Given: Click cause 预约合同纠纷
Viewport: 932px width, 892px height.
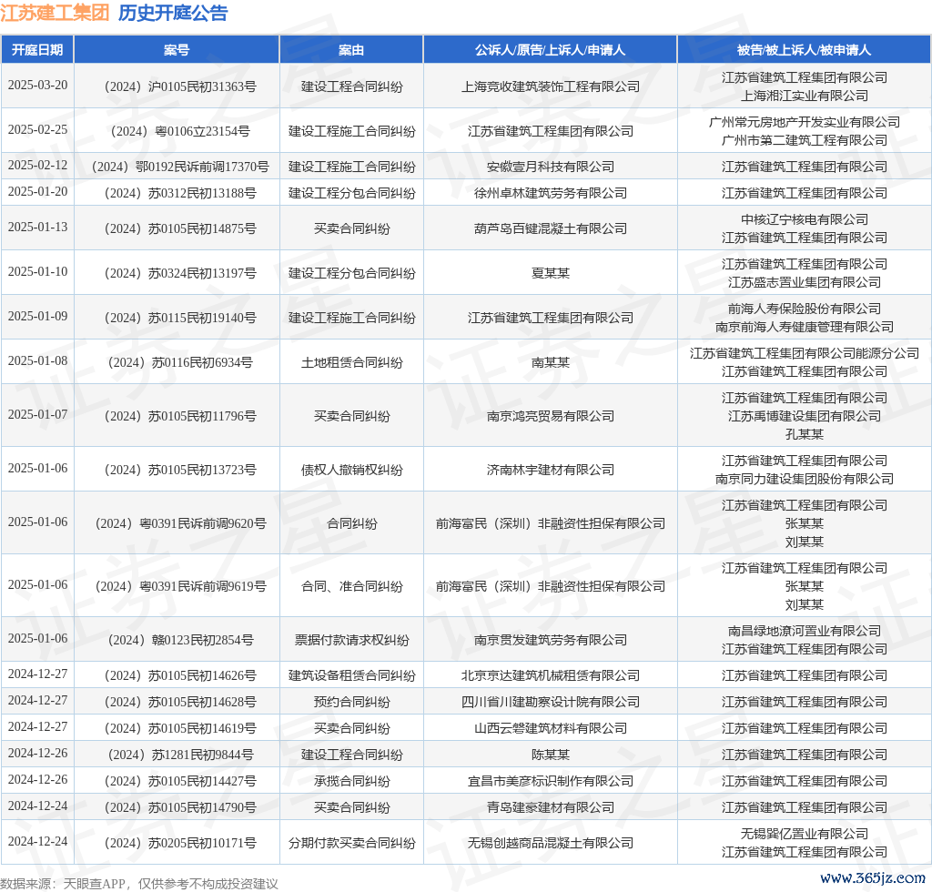Looking at the screenshot, I should pyautogui.click(x=351, y=703).
